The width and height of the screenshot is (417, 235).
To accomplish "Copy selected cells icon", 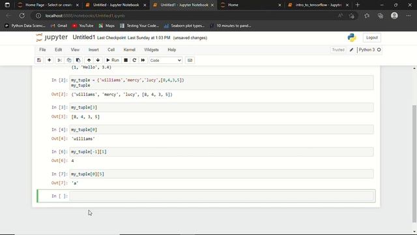I will click(69, 60).
